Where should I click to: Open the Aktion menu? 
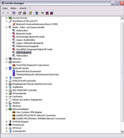pyautogui.click(x=14, y=8)
